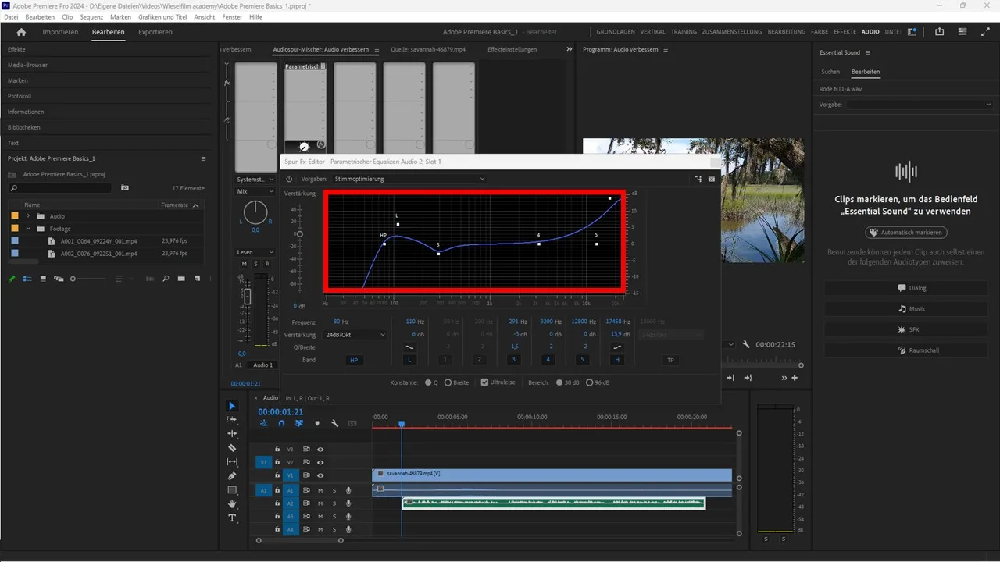Assign the Dialog audio type
Image resolution: width=1000 pixels, height=562 pixels.
coord(906,288)
